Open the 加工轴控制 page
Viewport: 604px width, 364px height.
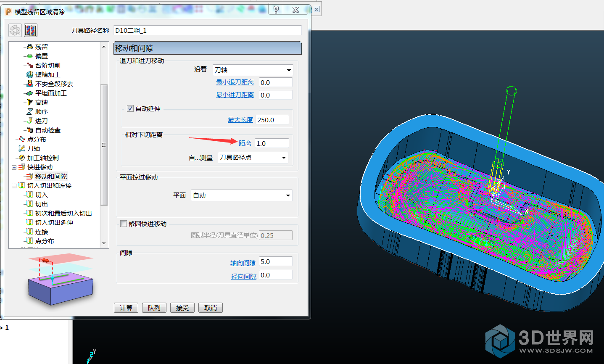coord(43,158)
